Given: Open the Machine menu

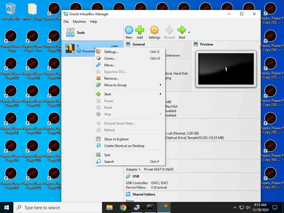Looking at the screenshot, I should [79, 22].
